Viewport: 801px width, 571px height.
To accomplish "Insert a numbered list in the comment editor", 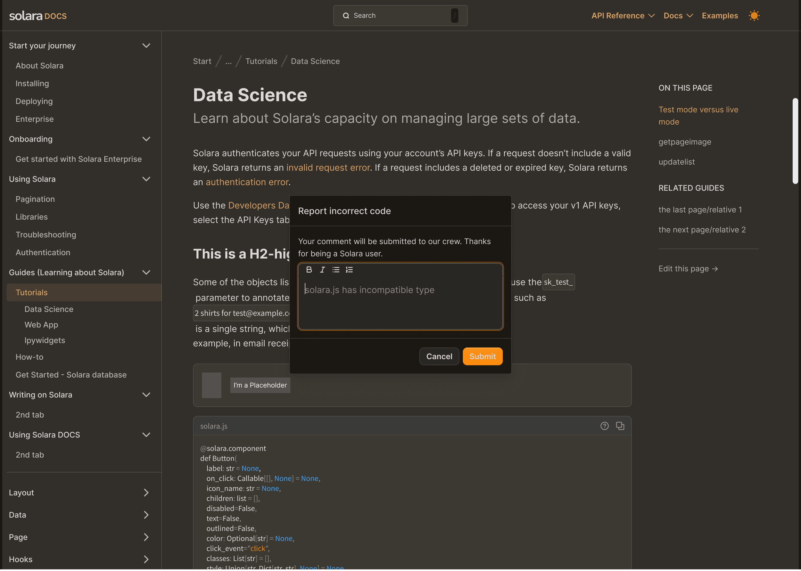I will [x=349, y=270].
